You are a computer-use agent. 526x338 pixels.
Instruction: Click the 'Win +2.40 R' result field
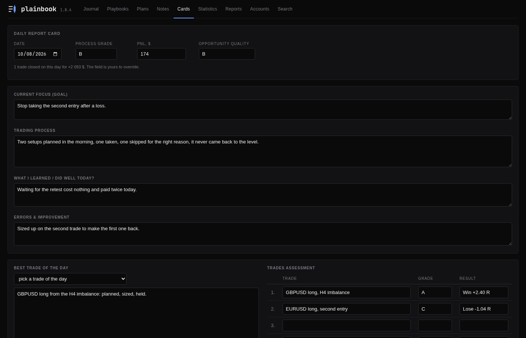(x=484, y=293)
